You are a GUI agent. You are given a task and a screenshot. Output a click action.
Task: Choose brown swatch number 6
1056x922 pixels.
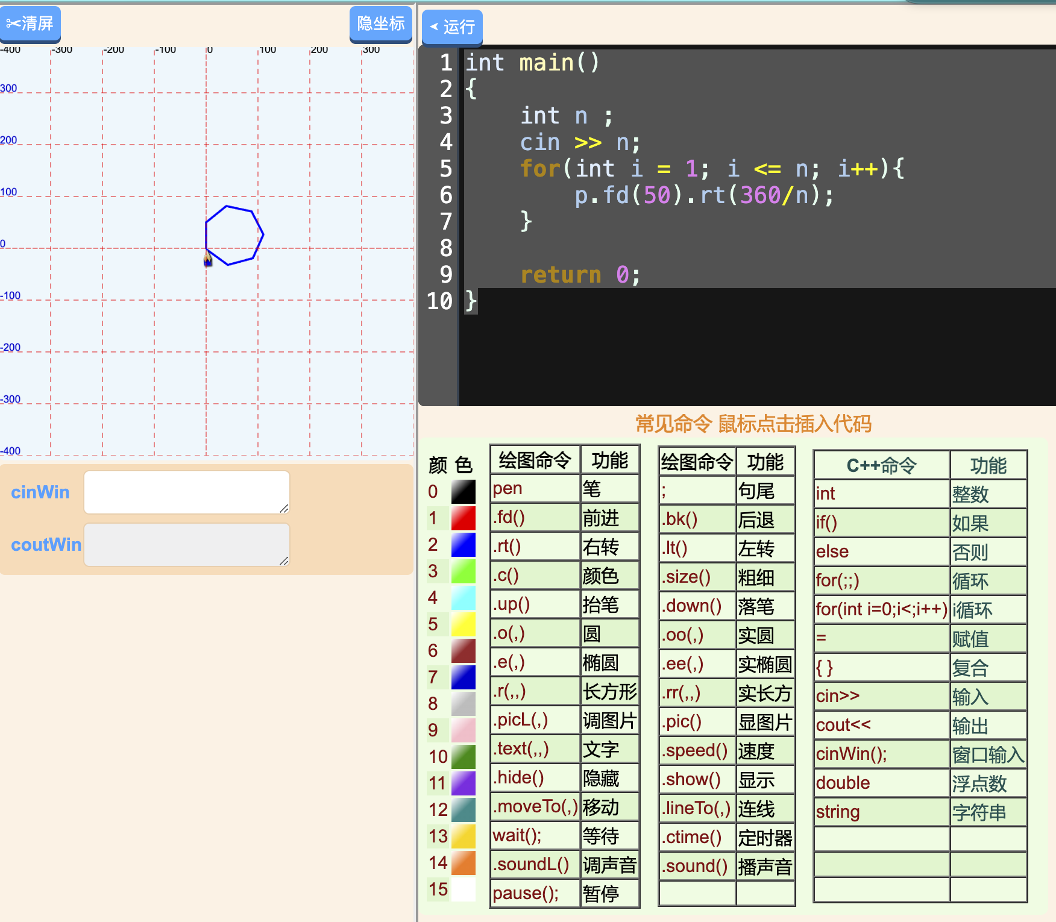[464, 651]
